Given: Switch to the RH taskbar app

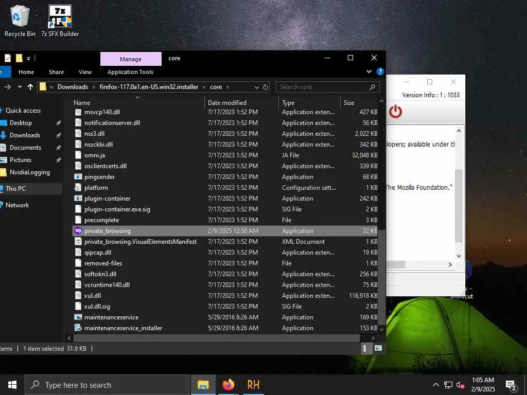Looking at the screenshot, I should click(x=253, y=385).
